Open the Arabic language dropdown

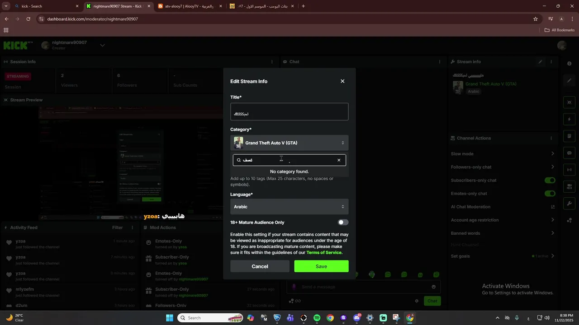coord(289,207)
